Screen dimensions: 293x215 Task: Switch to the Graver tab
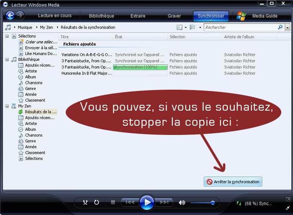(x=174, y=16)
